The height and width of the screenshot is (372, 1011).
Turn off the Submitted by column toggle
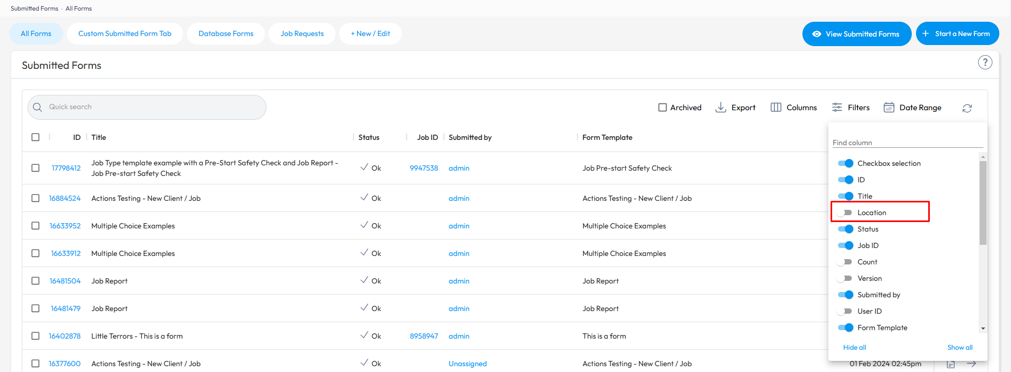[x=845, y=295]
